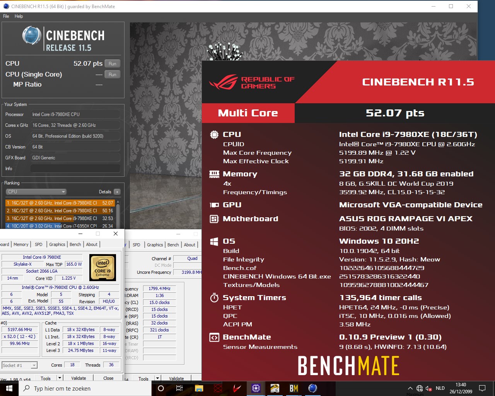Viewport: 495px width, 396px height.
Task: Switch to SPD tab in front CPU-Z window
Action: tap(39, 244)
